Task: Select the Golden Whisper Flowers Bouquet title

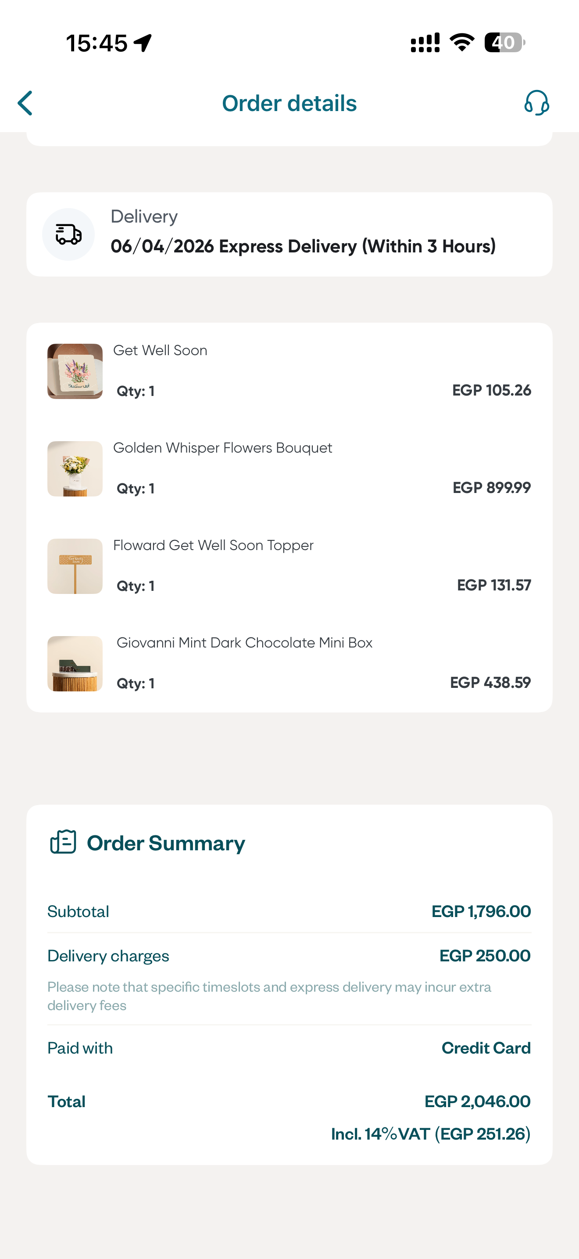Action: 223,448
